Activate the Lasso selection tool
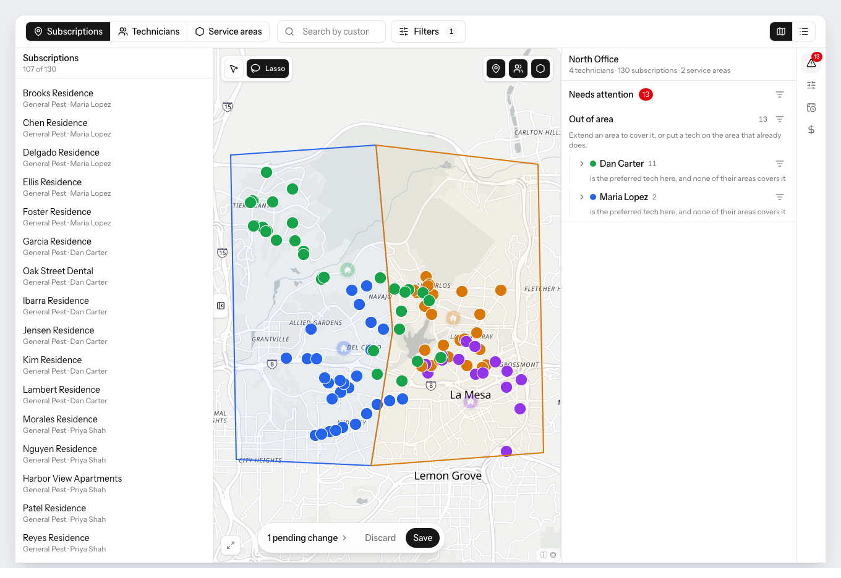This screenshot has height=578, width=841. (x=268, y=69)
